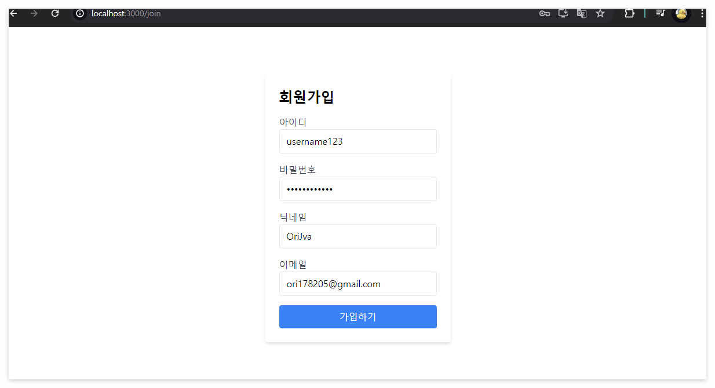
Task: Open the Chrome three-dot menu
Action: [702, 13]
